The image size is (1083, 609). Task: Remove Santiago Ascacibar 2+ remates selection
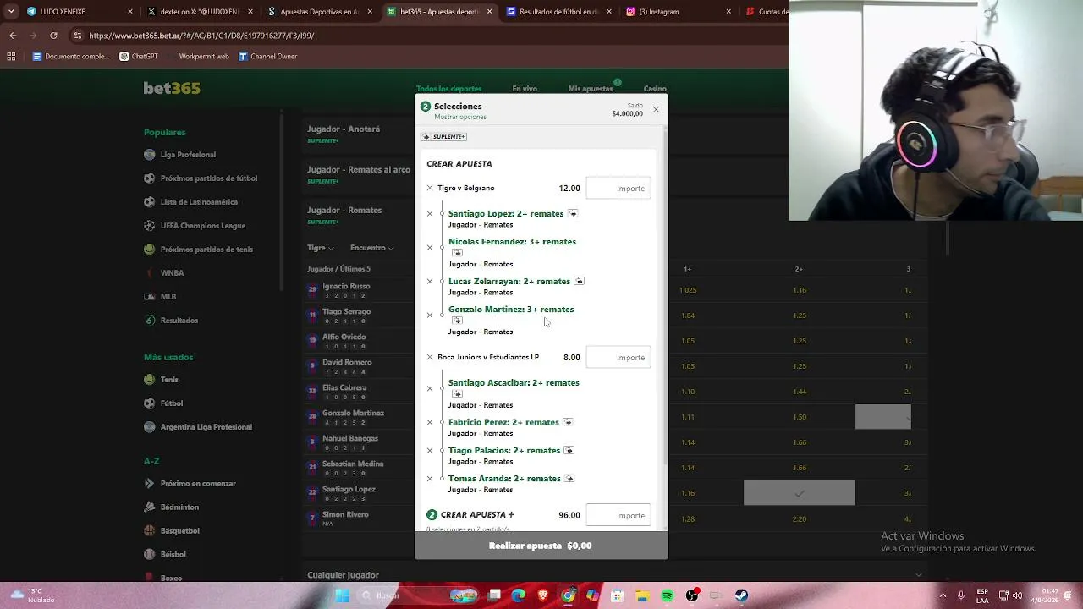(x=430, y=389)
